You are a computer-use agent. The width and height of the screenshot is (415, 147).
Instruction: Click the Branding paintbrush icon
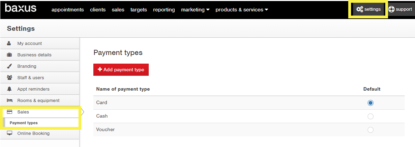tap(10, 66)
